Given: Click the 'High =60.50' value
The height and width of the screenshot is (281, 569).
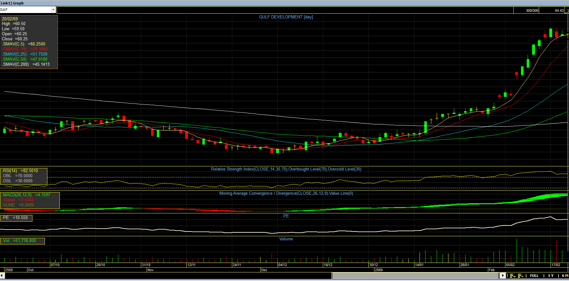Looking at the screenshot, I should coord(14,24).
